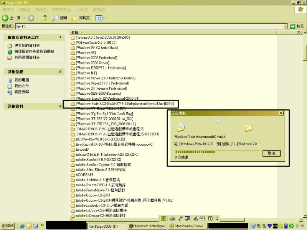Open the View menu
The height and width of the screenshot is (230, 307).
(41, 9)
